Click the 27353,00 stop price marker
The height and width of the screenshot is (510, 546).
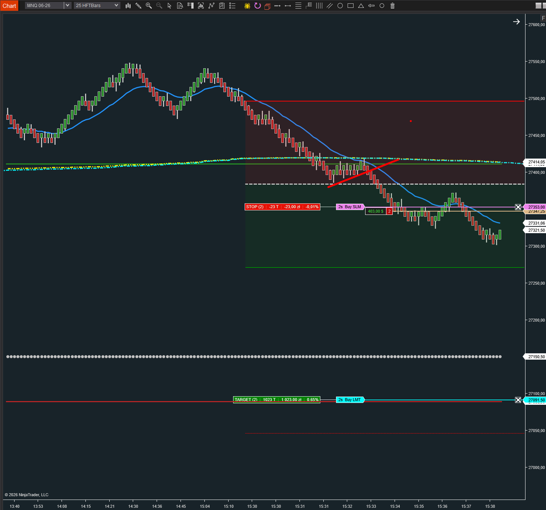point(536,207)
